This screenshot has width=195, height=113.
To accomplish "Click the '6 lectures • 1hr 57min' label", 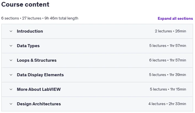I will coord(168,60).
